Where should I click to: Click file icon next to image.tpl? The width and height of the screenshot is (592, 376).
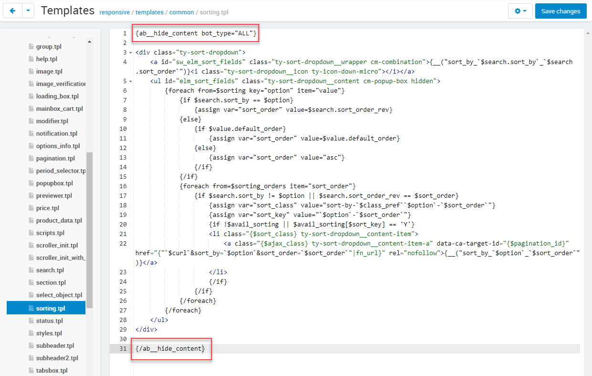32,72
